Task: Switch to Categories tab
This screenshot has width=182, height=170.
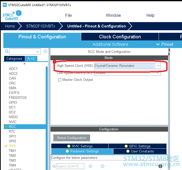Action: tap(14, 58)
